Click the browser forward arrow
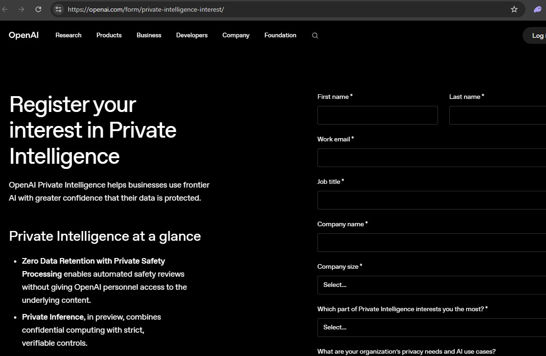The height and width of the screenshot is (356, 546). [x=22, y=9]
